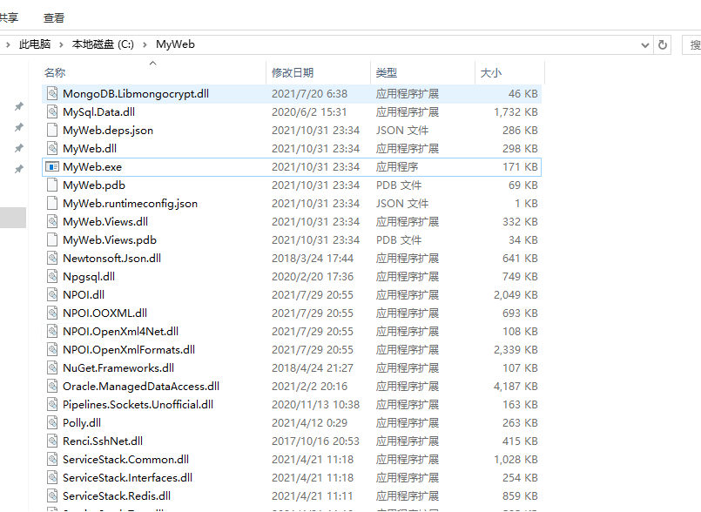Screen dimensions: 701x512
Task: Click the MyWeb.dll file icon
Action: point(52,148)
